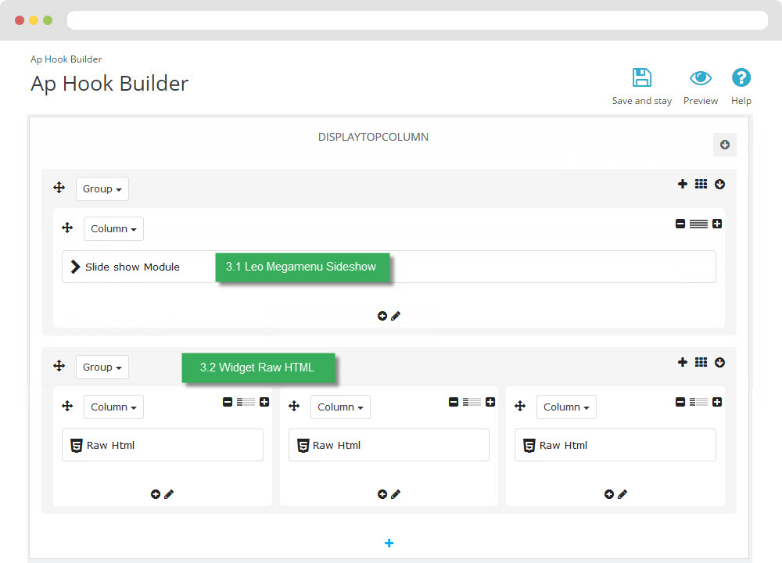Open the first Group dropdown
Screen dimensions: 782x563
click(x=102, y=189)
